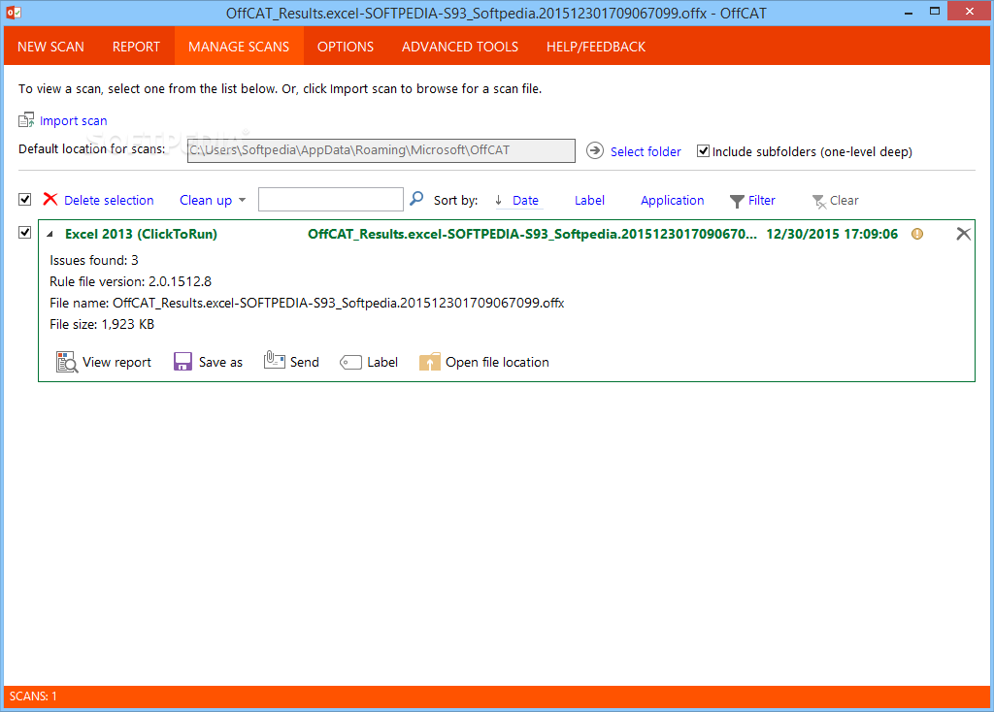Image resolution: width=994 pixels, height=712 pixels.
Task: Click the Filter funnel icon
Action: (x=737, y=201)
